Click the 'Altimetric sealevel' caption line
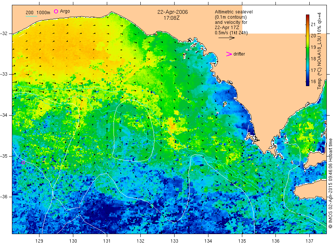The image size is (335, 246). pos(234,12)
